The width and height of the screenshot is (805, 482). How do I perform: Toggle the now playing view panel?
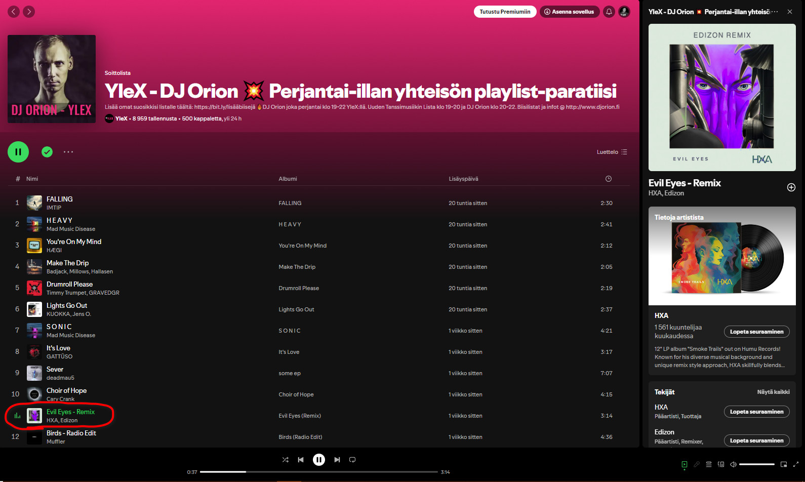pos(685,464)
